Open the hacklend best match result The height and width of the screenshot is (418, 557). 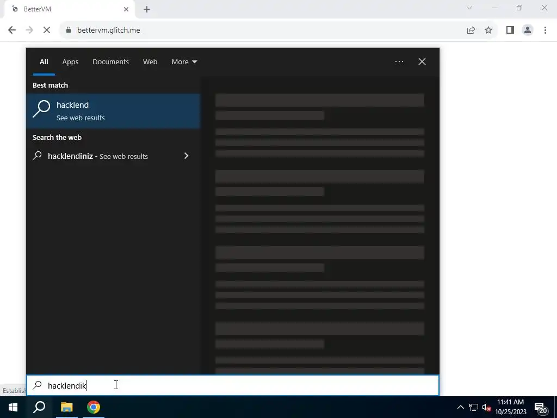click(x=113, y=111)
